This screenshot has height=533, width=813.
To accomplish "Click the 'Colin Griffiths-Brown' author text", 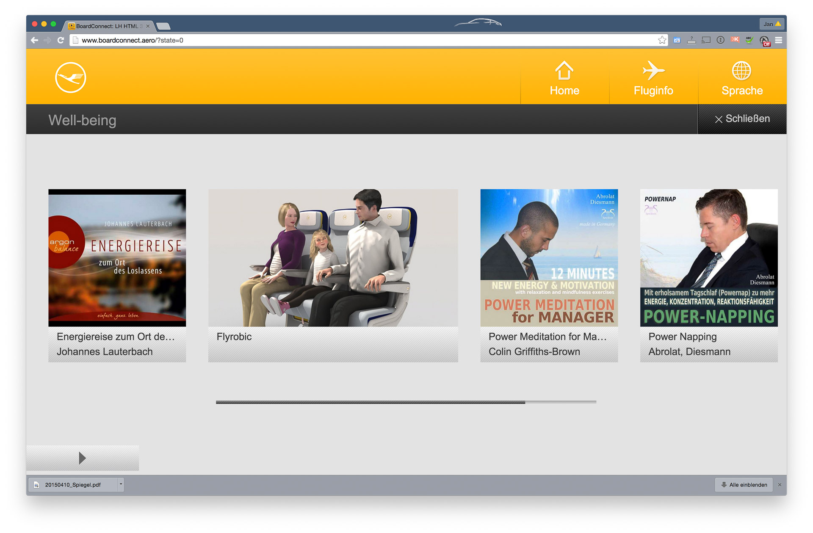I will tap(534, 351).
